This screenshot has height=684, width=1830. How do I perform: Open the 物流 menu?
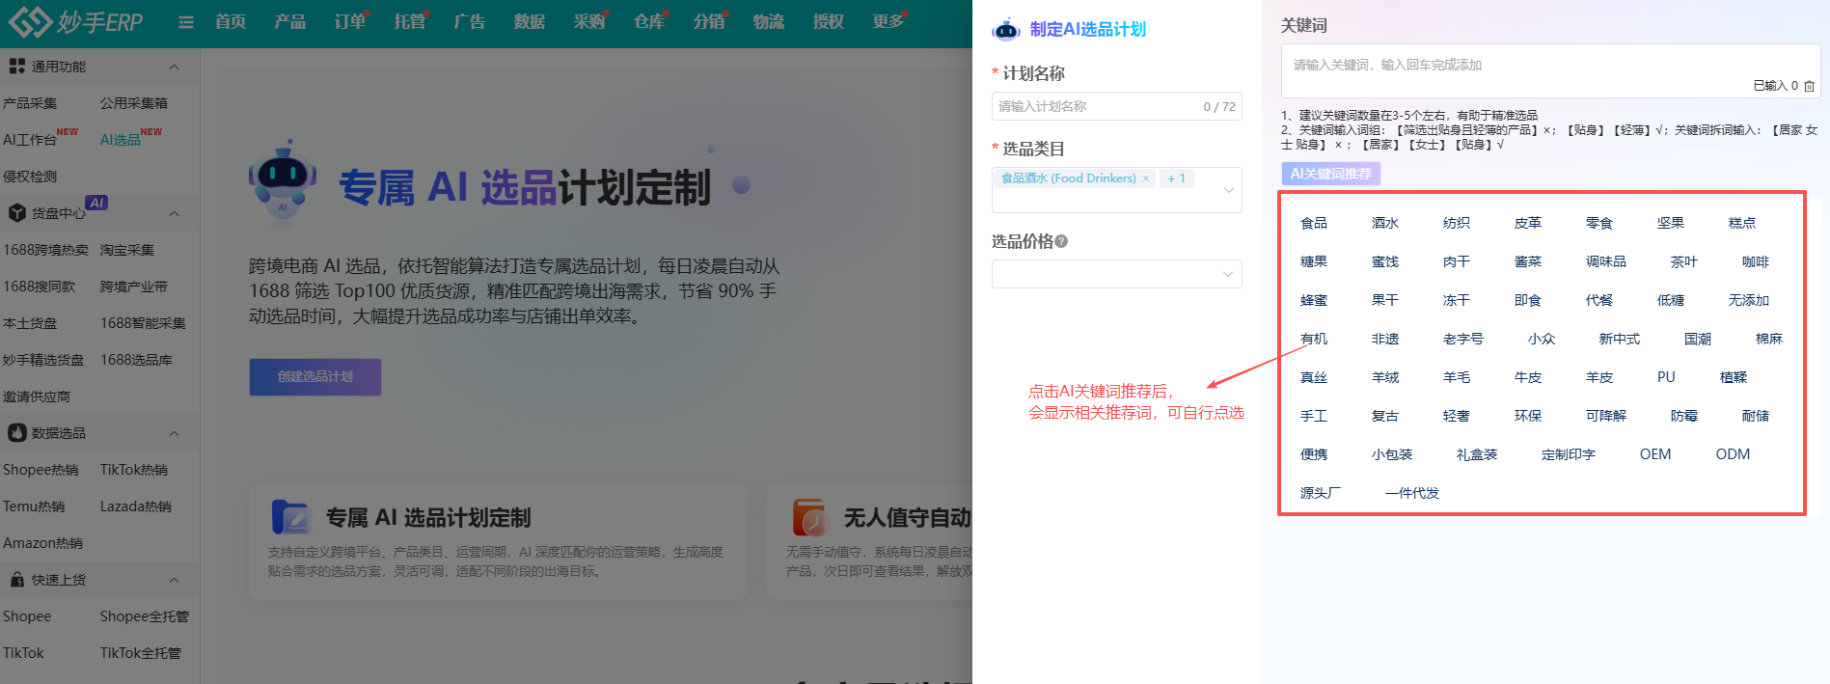769,21
